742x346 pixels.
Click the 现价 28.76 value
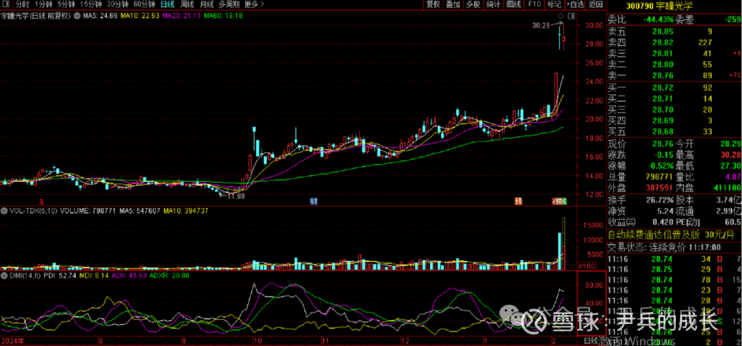pos(662,143)
